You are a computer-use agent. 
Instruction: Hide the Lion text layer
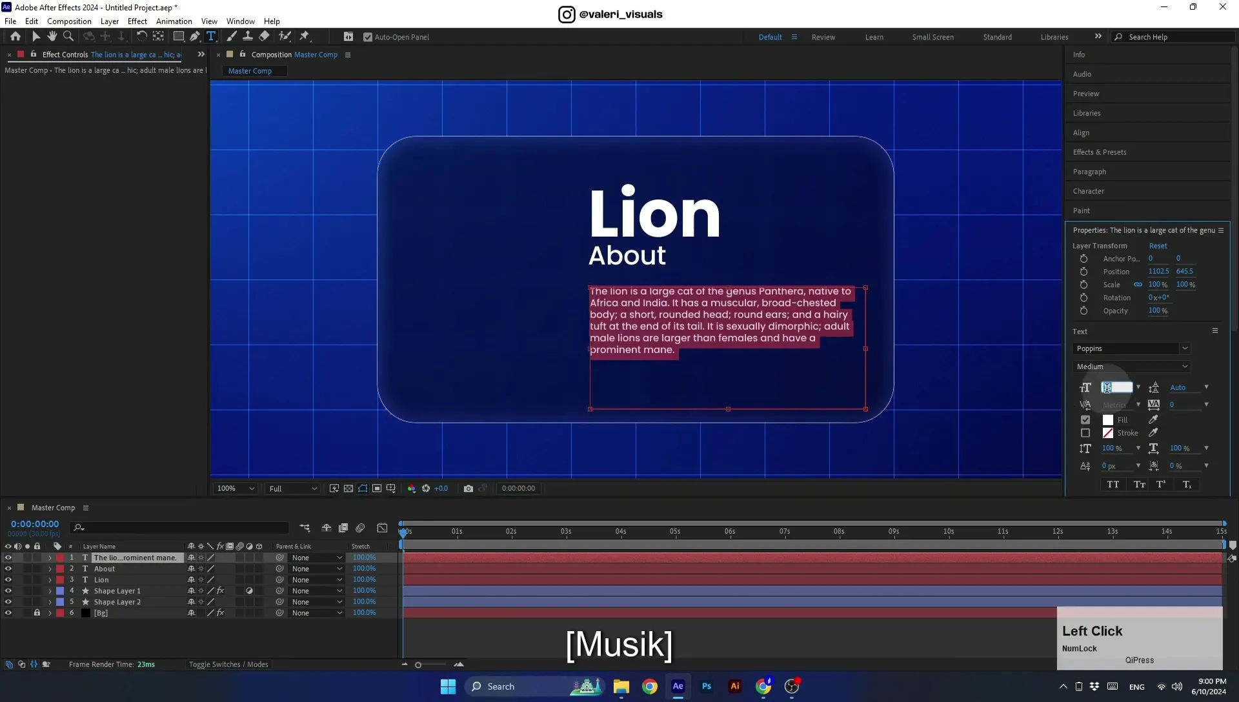tap(8, 580)
